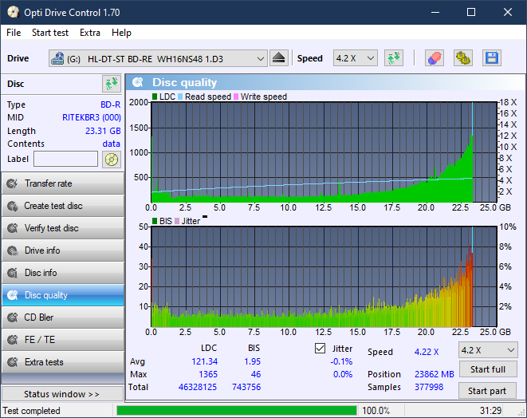Click the disc Type value BD-R
This screenshot has height=418, width=527.
point(111,104)
